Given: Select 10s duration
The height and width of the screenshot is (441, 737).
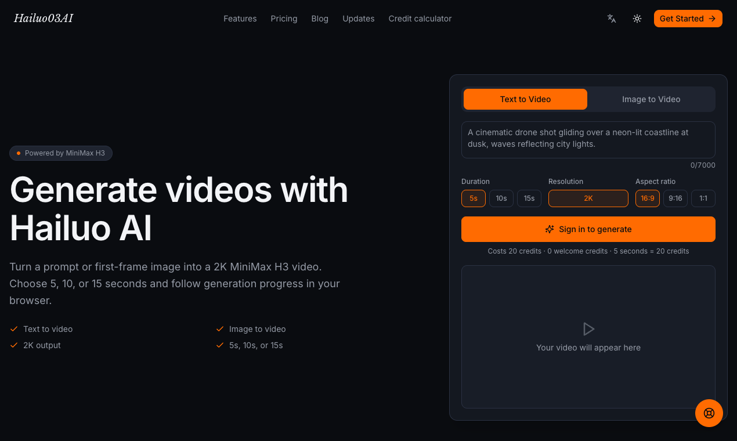Looking at the screenshot, I should tap(501, 198).
